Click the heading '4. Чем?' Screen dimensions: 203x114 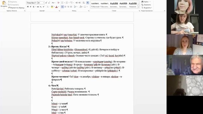coord(53,86)
